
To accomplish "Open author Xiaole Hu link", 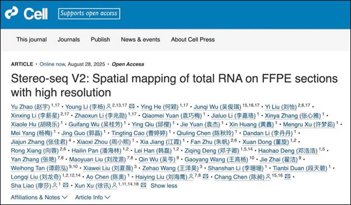I will tap(35, 124).
